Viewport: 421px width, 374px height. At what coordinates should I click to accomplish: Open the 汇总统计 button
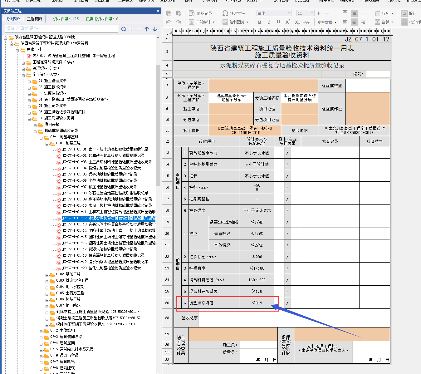click(202, 22)
